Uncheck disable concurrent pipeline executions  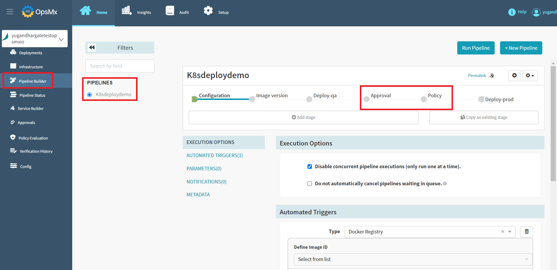point(310,166)
